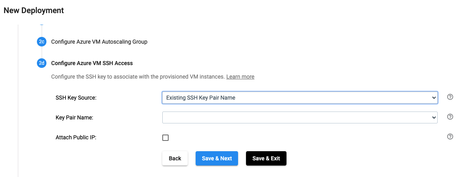Enable the Attach Public IP checkbox
This screenshot has width=469, height=177.
[165, 138]
